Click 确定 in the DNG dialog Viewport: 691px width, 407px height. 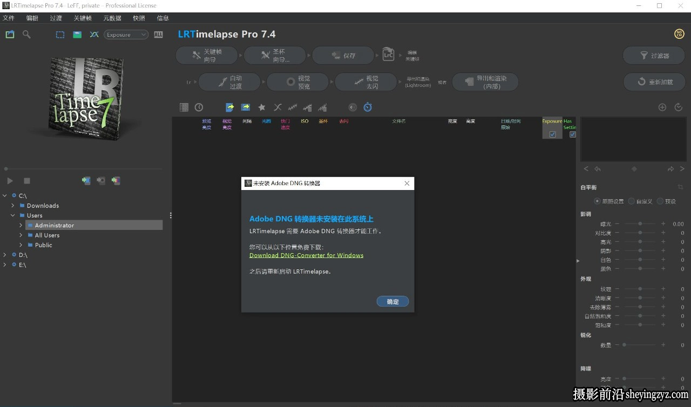pos(392,302)
